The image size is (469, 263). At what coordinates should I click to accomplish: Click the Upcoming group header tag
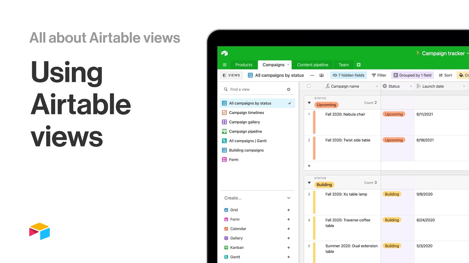[326, 105]
